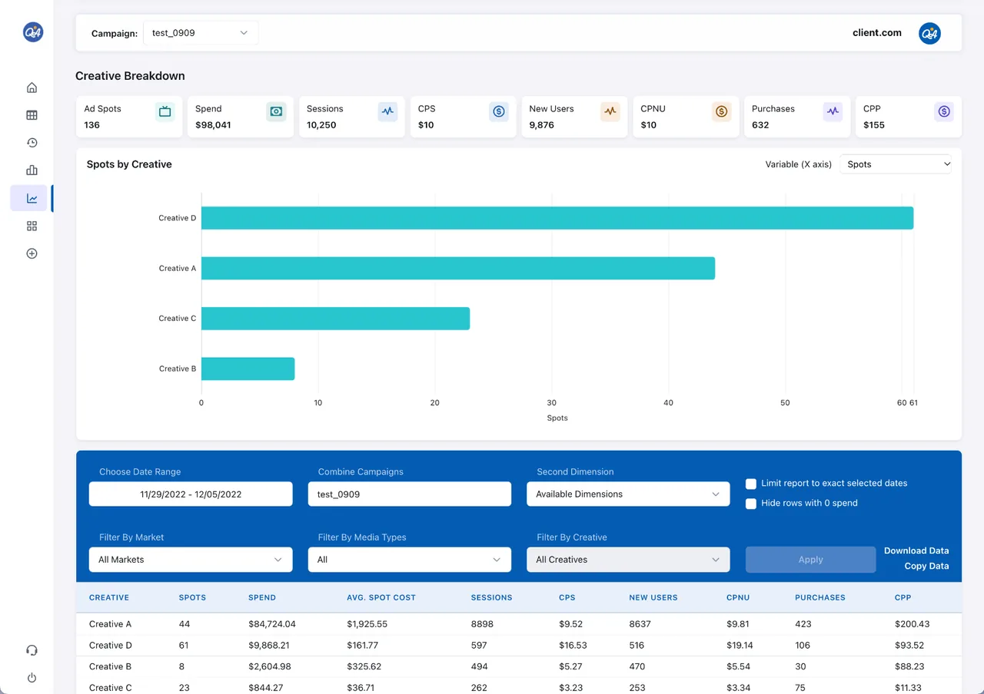Click the $1,925.55 avg spot cost cell
Viewport: 984px width, 694px height.
pos(367,624)
